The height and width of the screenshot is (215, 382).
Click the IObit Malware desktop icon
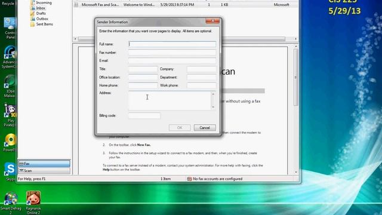point(10,86)
